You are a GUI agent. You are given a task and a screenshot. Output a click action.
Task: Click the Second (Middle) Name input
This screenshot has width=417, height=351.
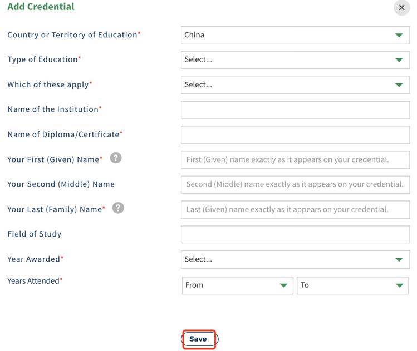point(295,184)
